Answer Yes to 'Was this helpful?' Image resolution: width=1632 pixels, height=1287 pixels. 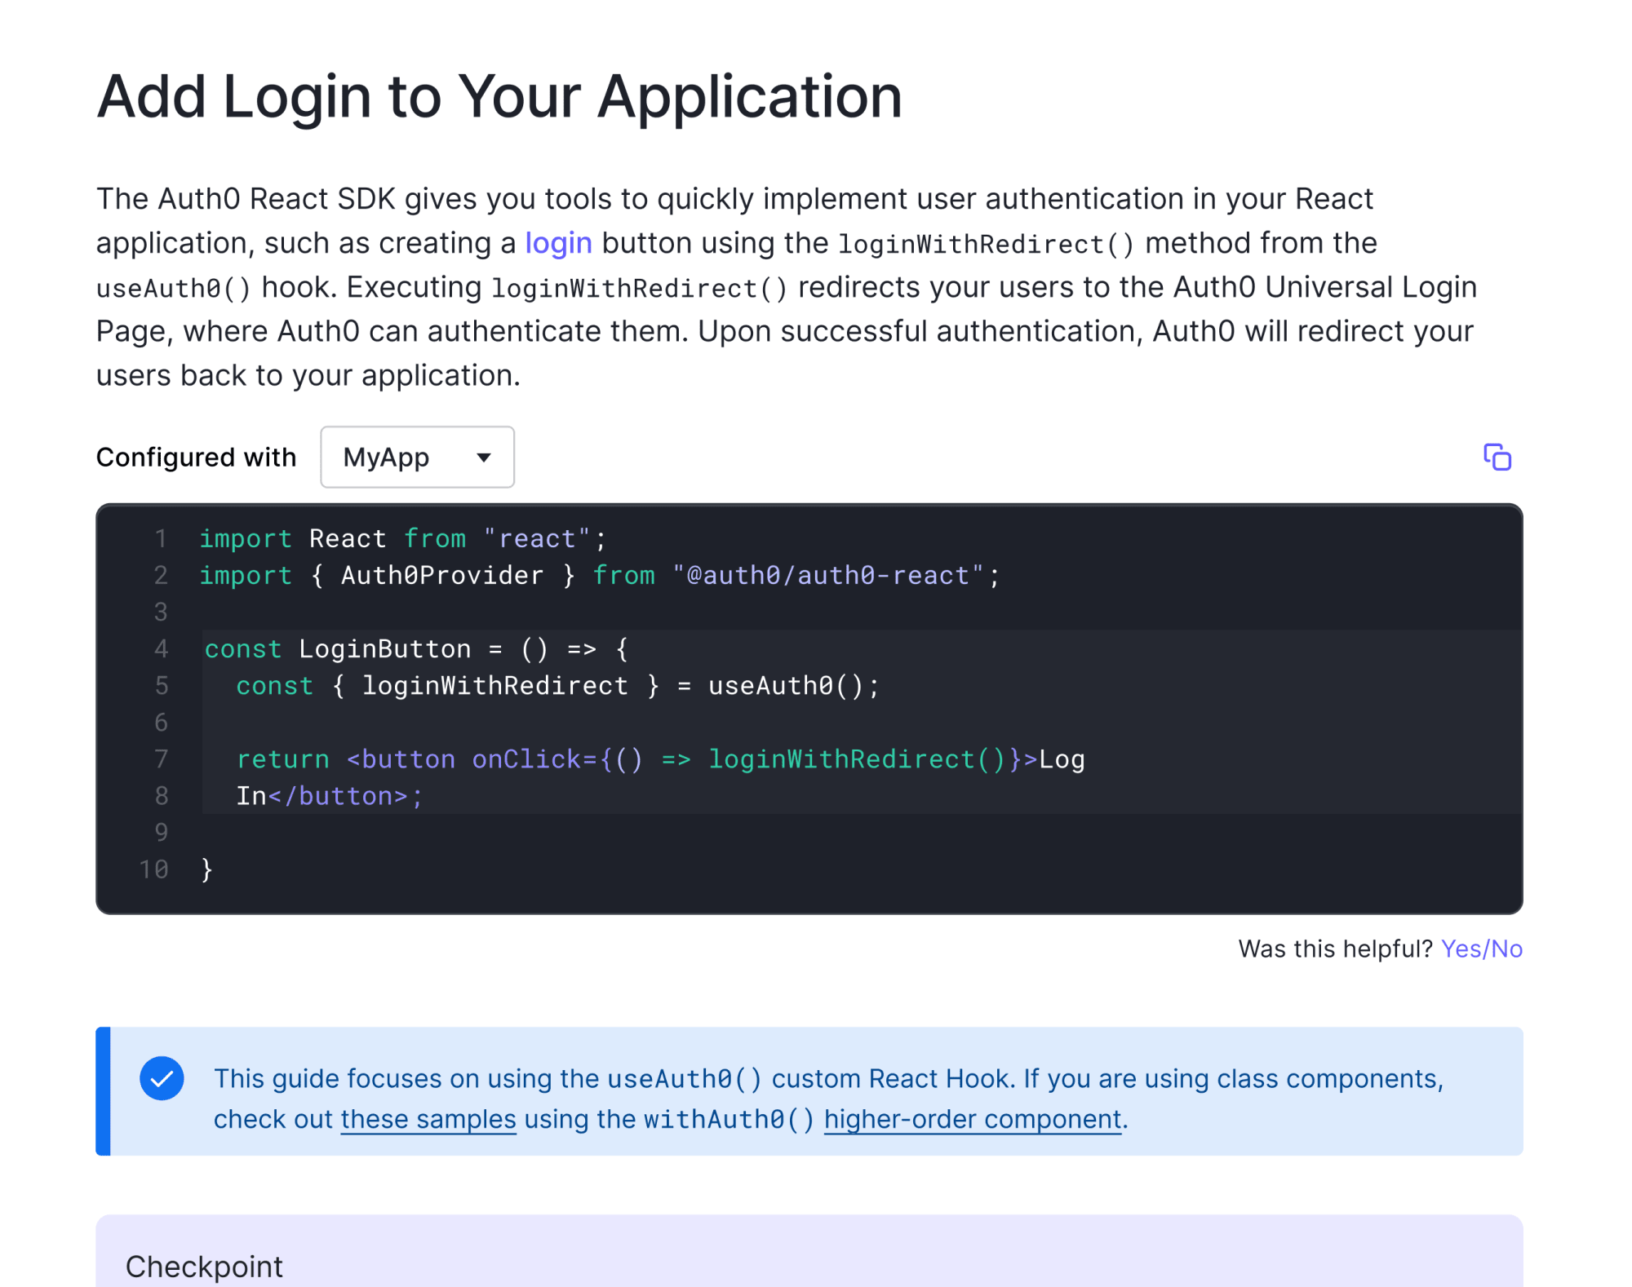coord(1461,949)
